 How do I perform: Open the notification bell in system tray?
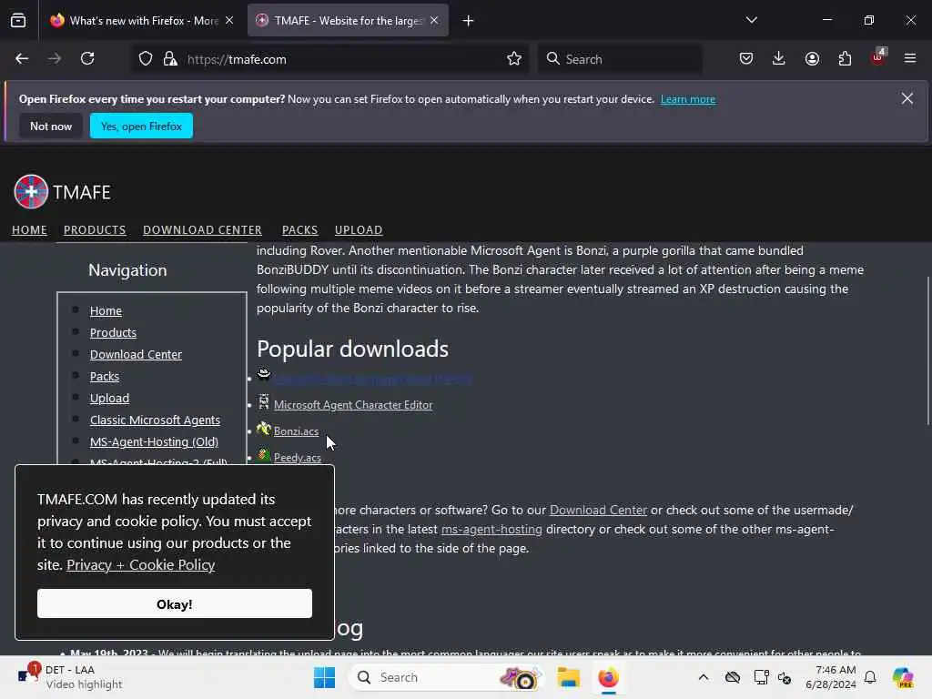[870, 677]
